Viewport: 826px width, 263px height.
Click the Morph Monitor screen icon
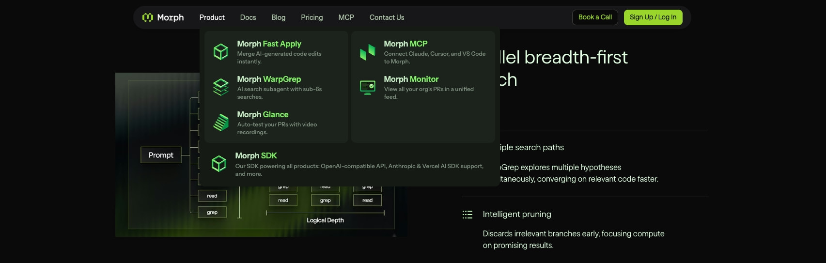click(368, 87)
